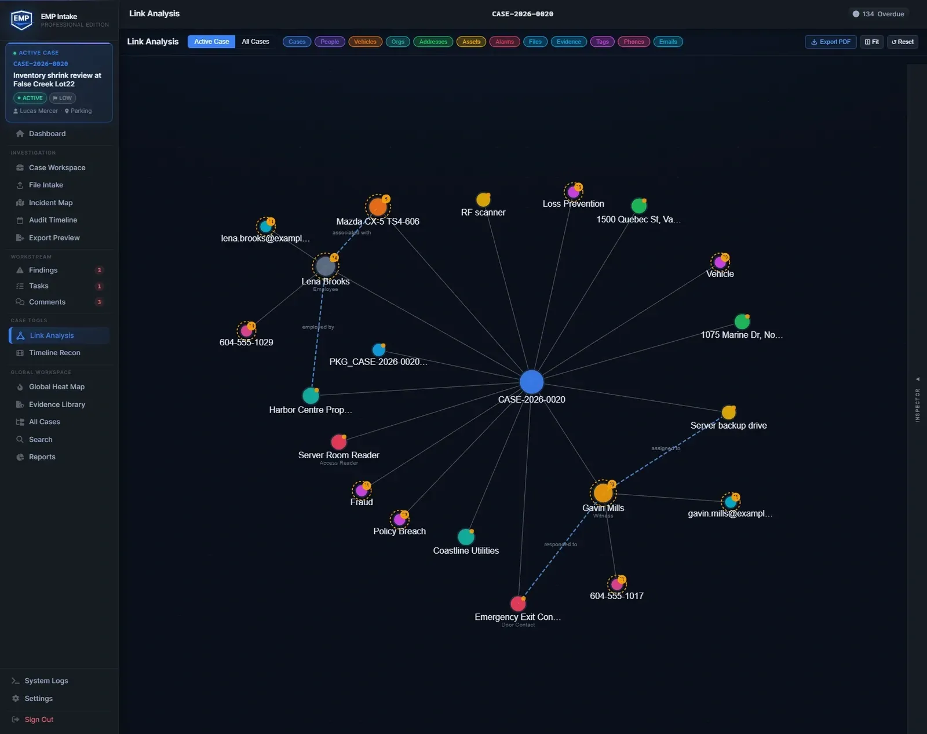Reset the graph layout
927x734 pixels.
point(903,42)
